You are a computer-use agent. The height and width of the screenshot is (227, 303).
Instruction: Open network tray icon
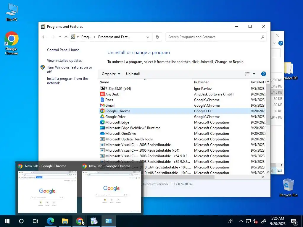click(x=248, y=221)
